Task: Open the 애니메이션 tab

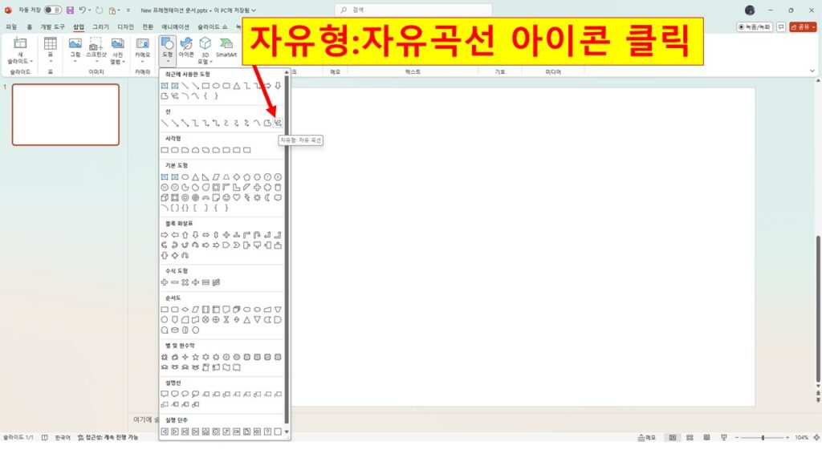Action: pos(175,26)
